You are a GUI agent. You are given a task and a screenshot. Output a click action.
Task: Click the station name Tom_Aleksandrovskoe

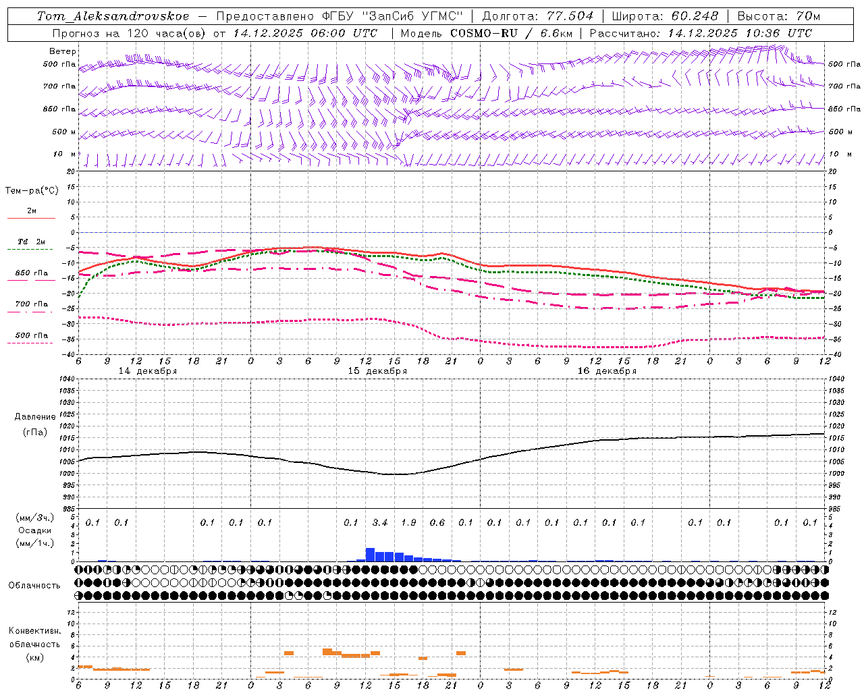[x=113, y=16]
